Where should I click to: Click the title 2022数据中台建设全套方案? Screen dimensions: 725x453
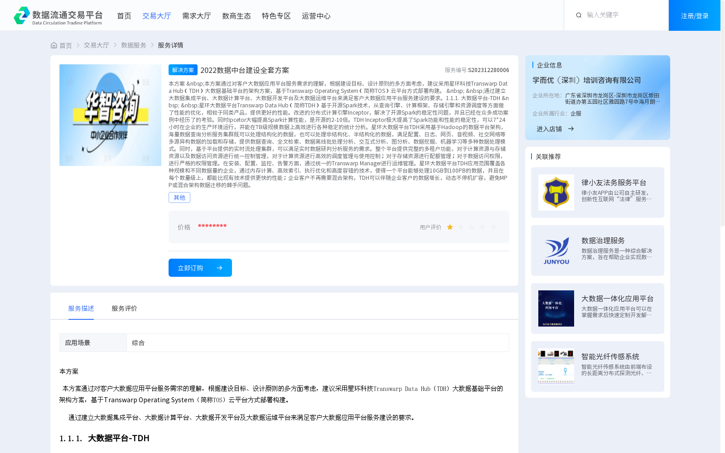pyautogui.click(x=245, y=70)
